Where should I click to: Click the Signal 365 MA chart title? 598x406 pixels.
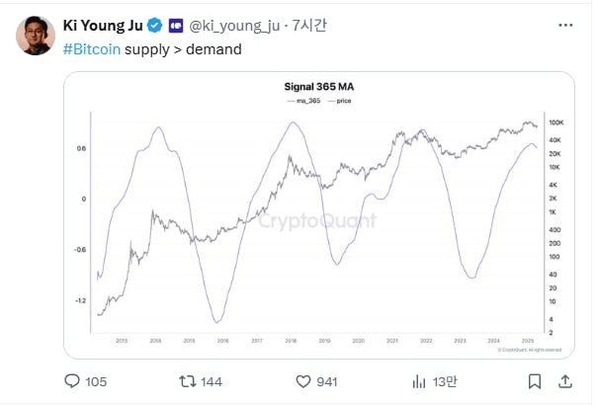coord(318,87)
